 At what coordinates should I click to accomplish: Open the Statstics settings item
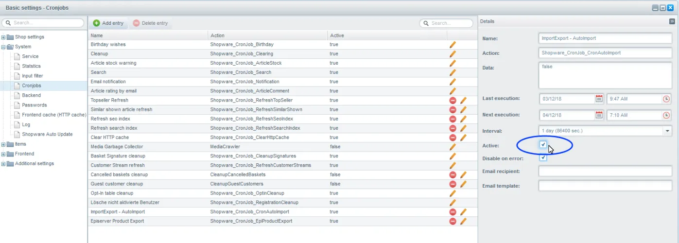click(x=31, y=66)
